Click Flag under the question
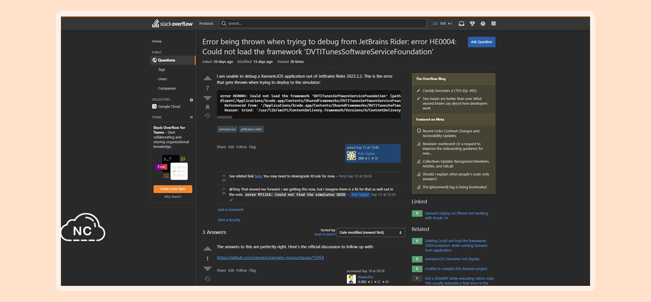The height and width of the screenshot is (302, 651). (253, 147)
